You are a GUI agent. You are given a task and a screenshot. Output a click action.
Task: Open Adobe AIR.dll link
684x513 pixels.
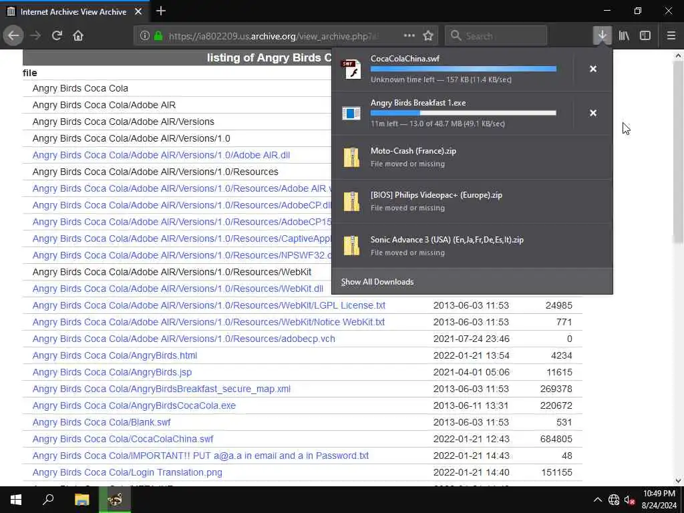point(161,155)
